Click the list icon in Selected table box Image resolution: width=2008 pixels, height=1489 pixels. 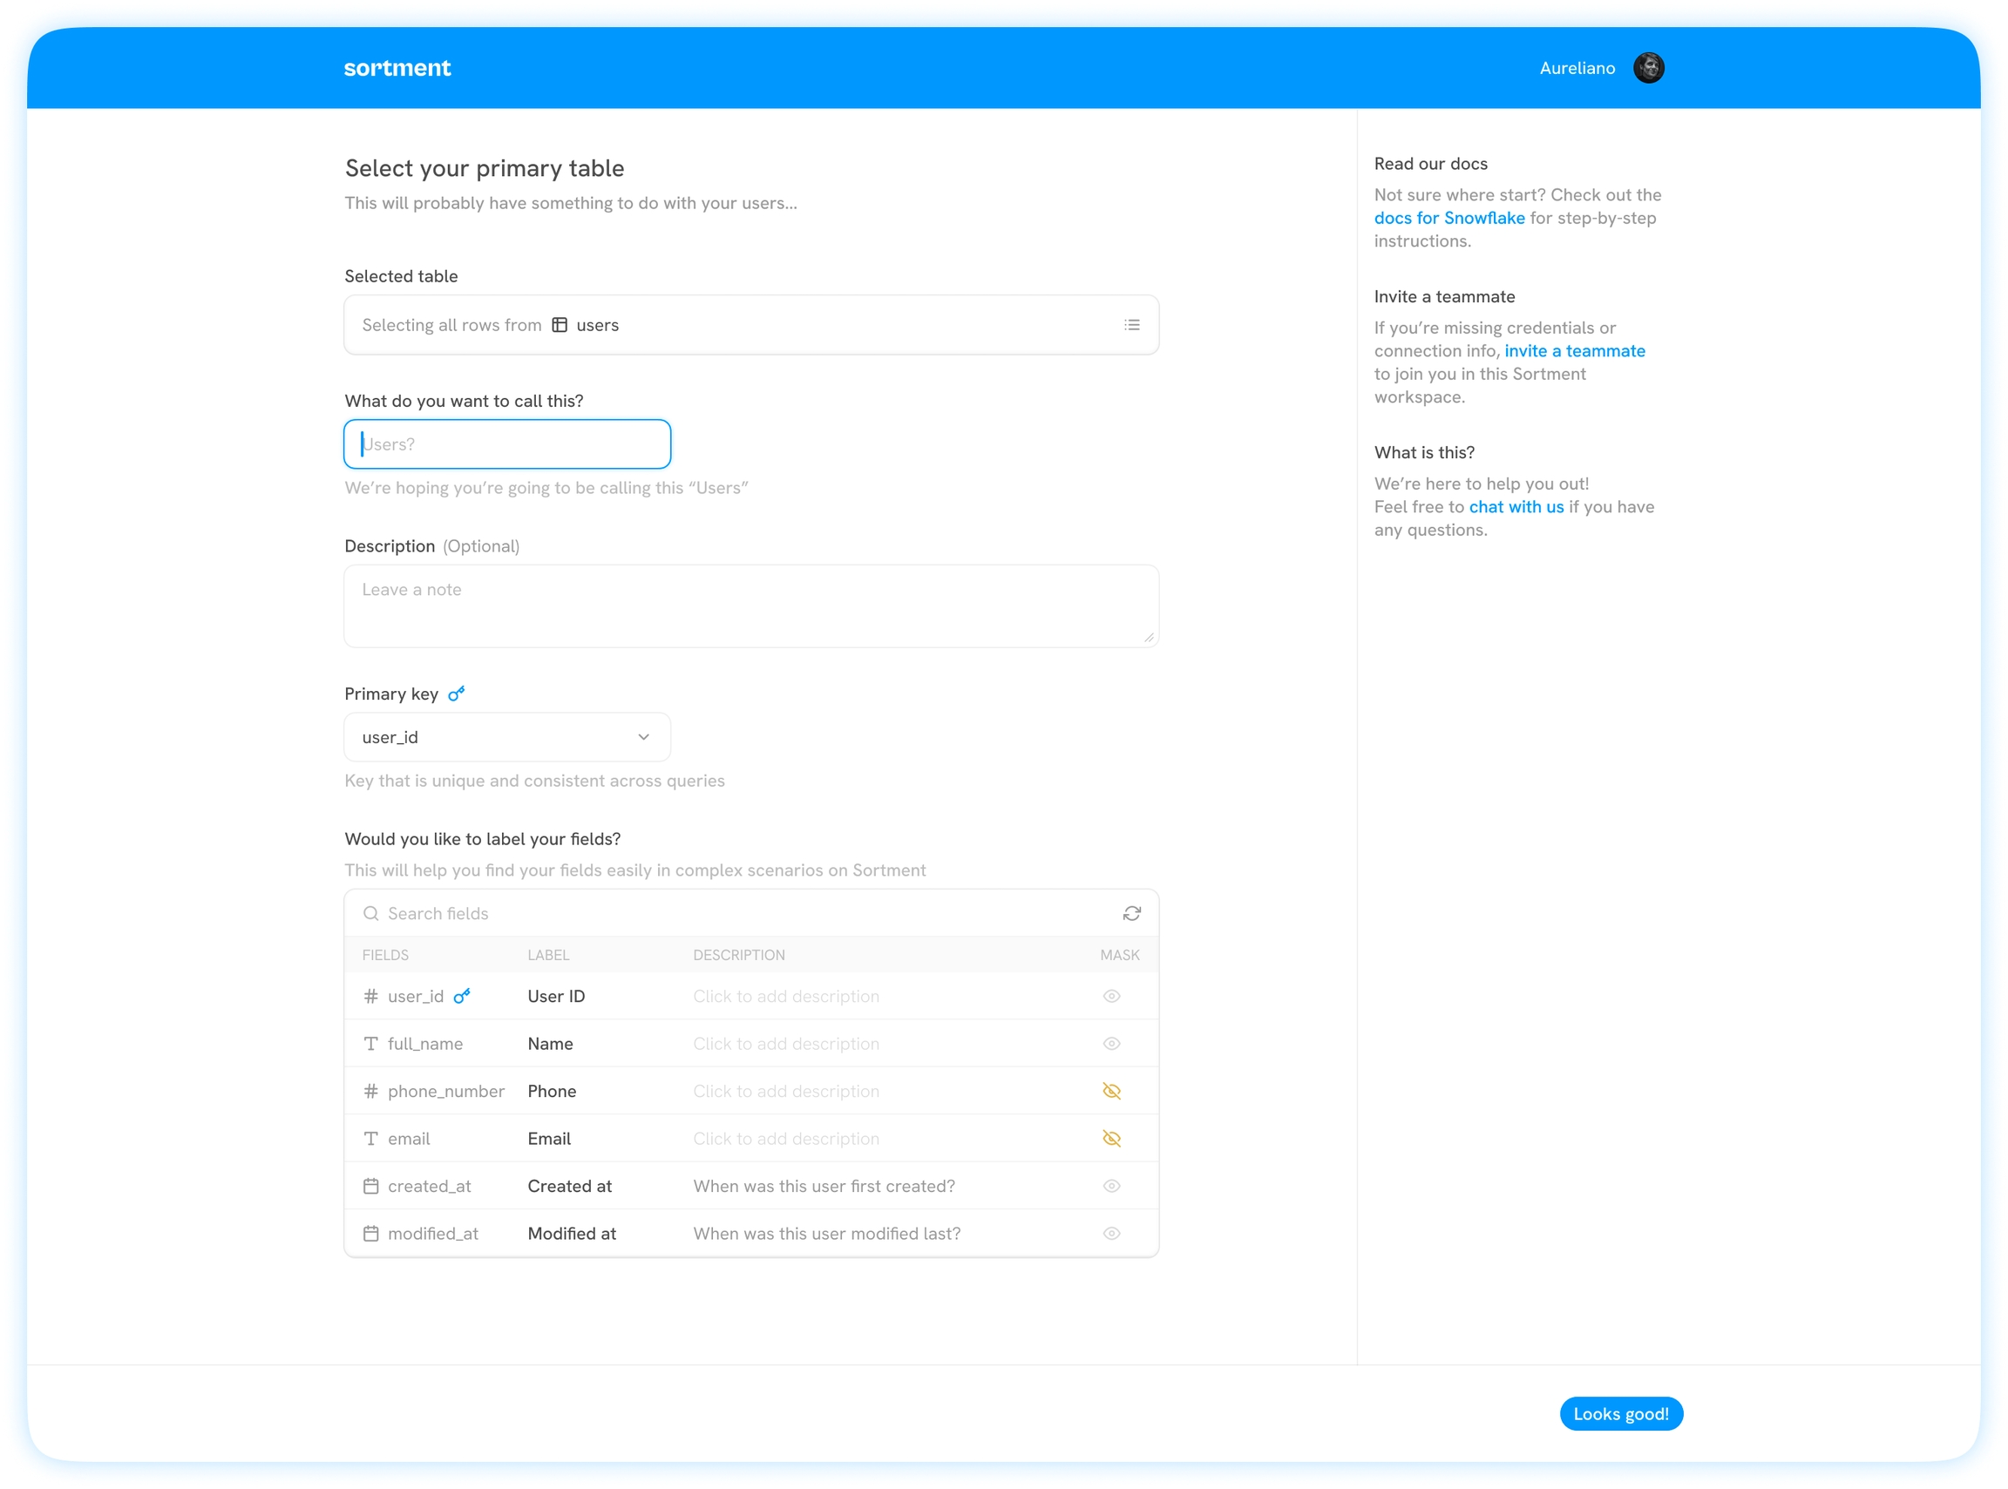coord(1131,324)
